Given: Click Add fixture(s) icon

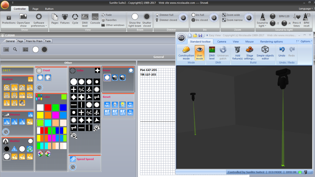Looking at the screenshot, I should 237,53.
